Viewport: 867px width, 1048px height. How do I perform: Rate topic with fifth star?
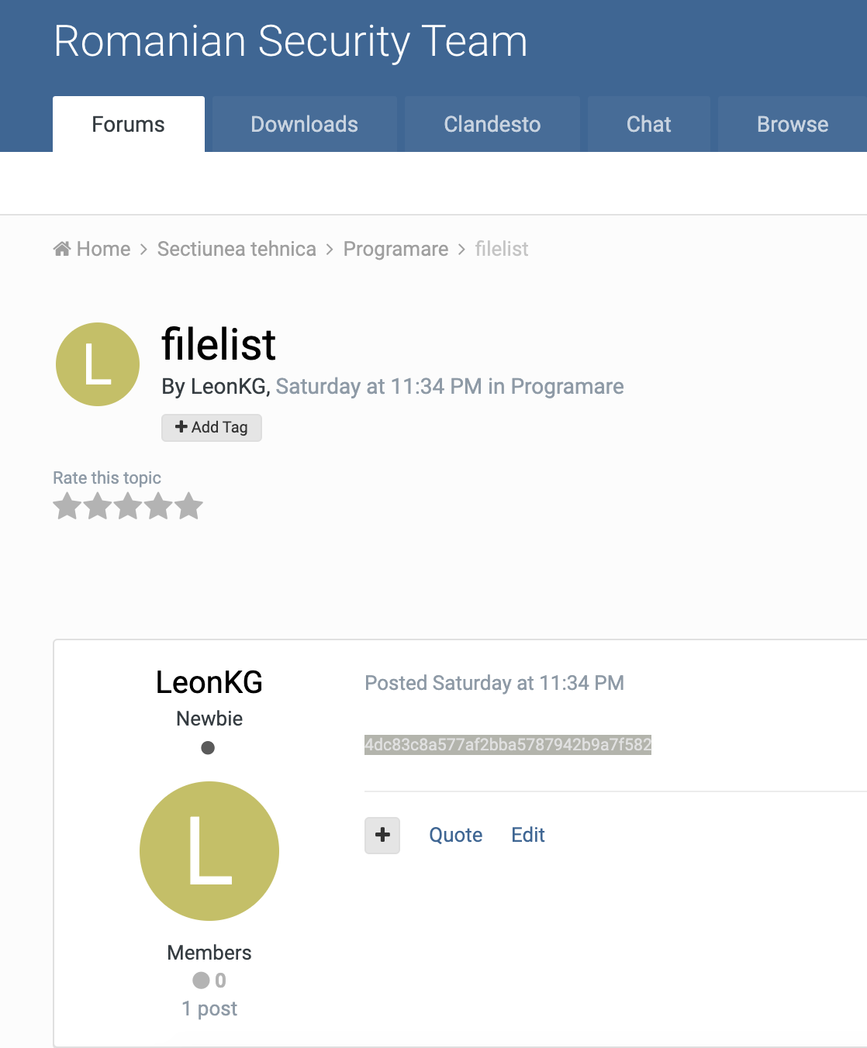(188, 507)
